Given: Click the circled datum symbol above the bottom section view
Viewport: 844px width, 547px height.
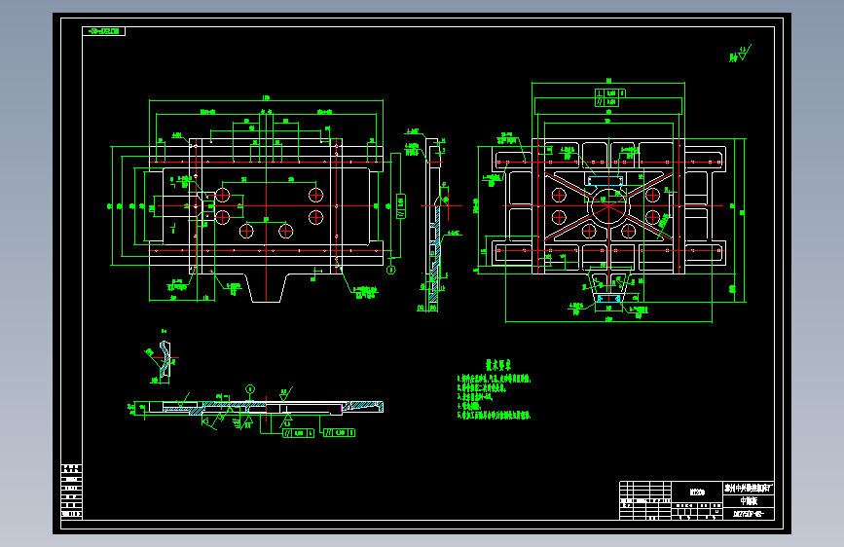Looking at the screenshot, I should [250, 389].
